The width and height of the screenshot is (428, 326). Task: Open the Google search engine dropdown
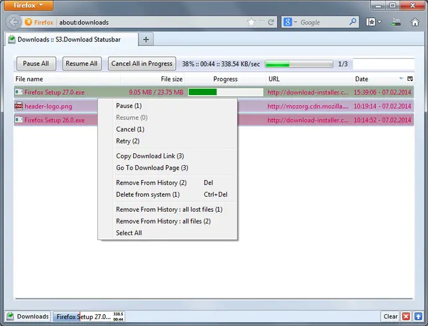(290, 22)
